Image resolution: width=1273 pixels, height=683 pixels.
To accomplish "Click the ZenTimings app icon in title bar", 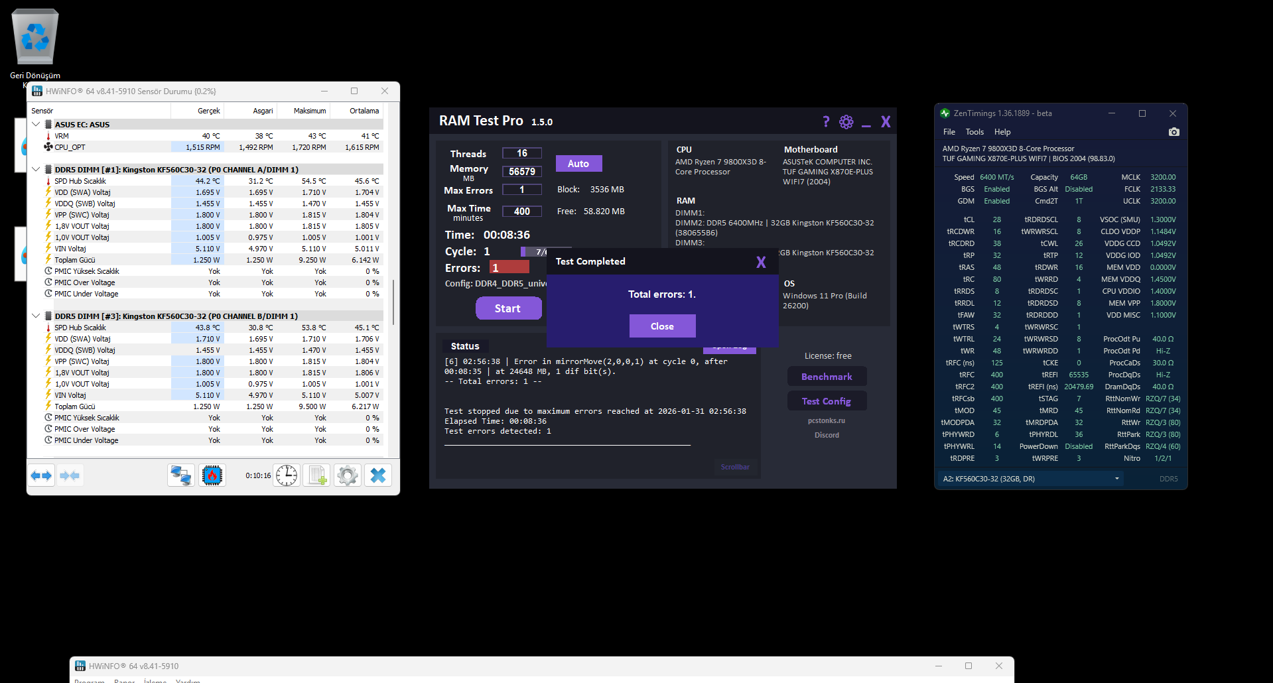I will 945,113.
